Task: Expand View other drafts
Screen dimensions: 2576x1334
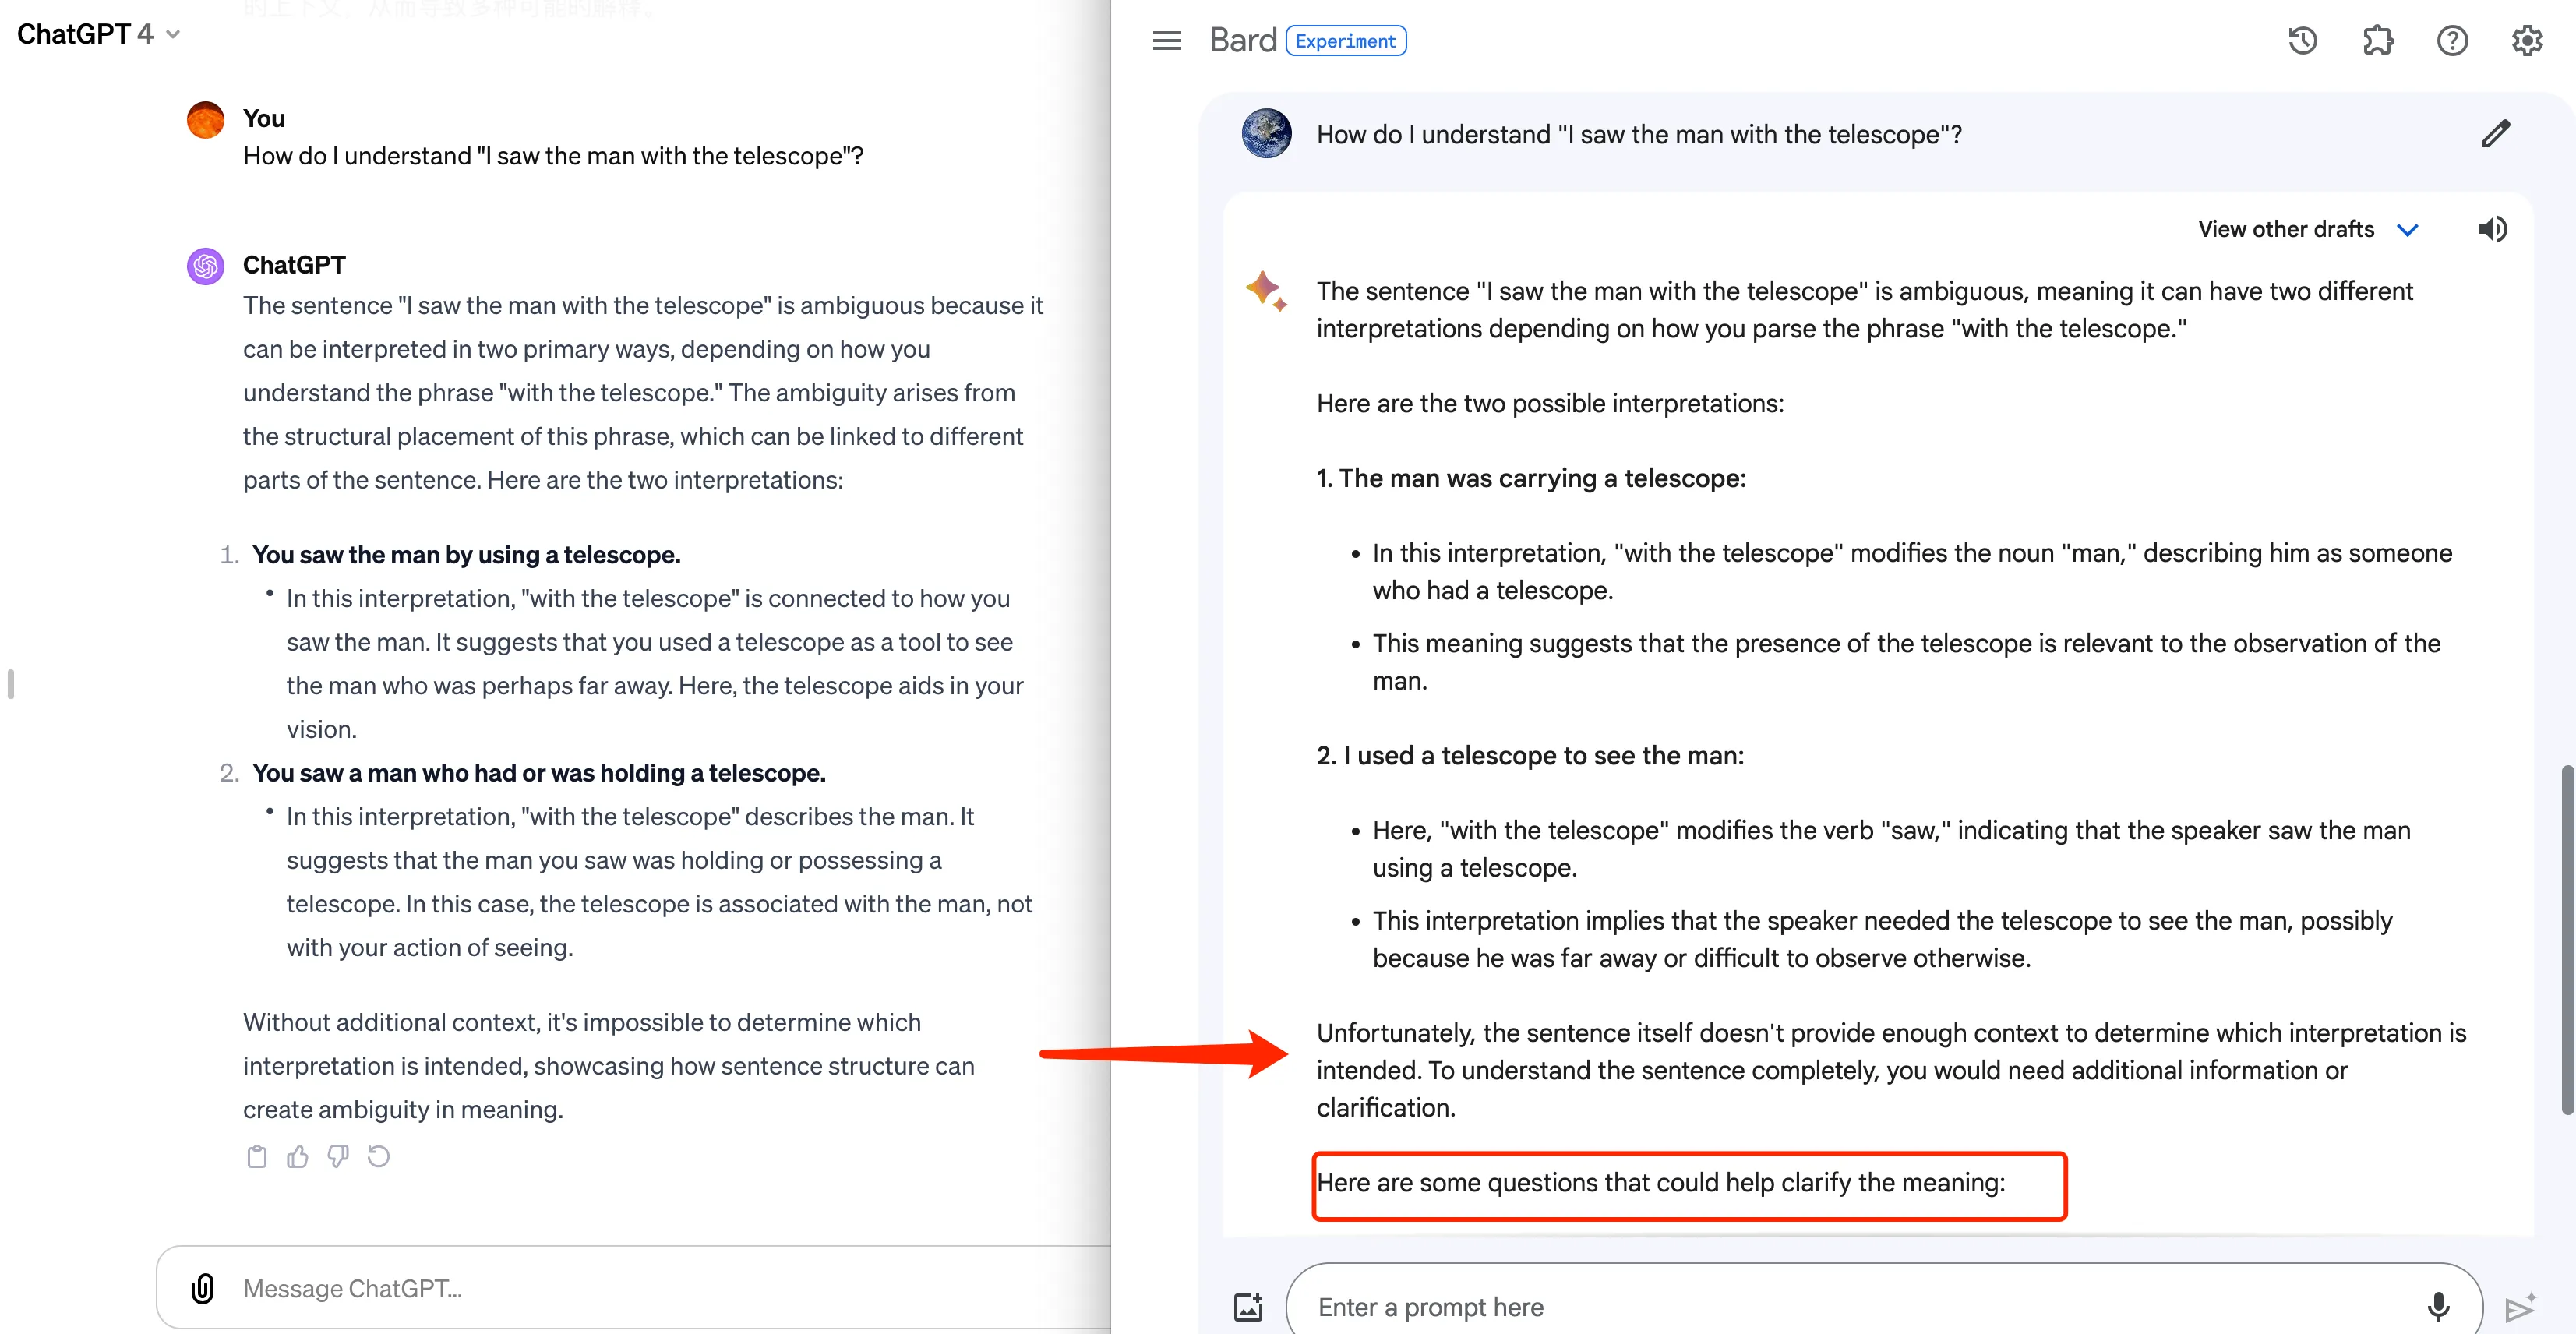Action: [x=2285, y=229]
